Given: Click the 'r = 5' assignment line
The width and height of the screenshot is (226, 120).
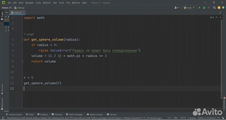Looking at the screenshot, I should click(x=28, y=77).
